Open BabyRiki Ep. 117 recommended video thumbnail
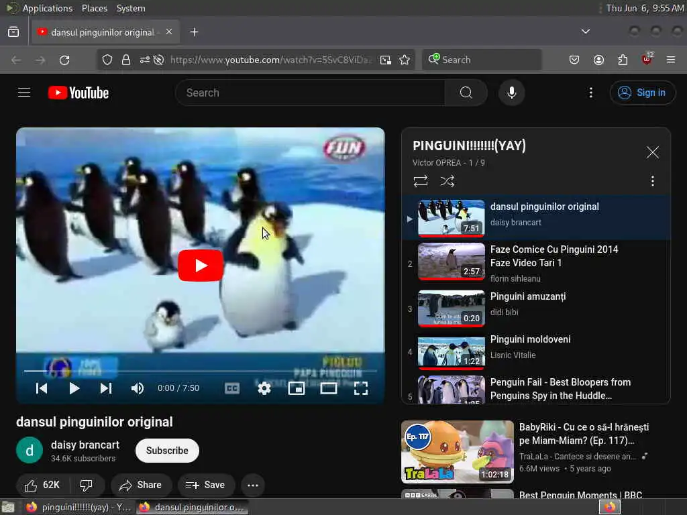 458,452
